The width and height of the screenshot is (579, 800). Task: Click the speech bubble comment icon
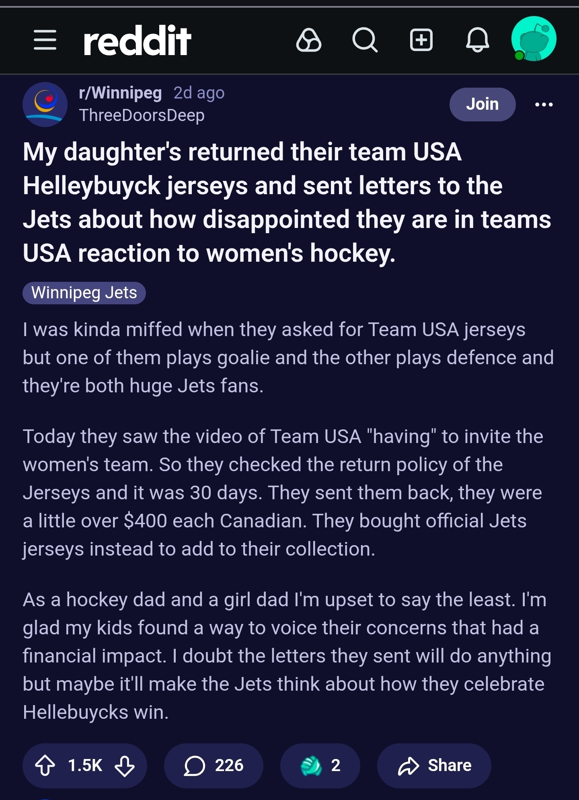point(195,765)
